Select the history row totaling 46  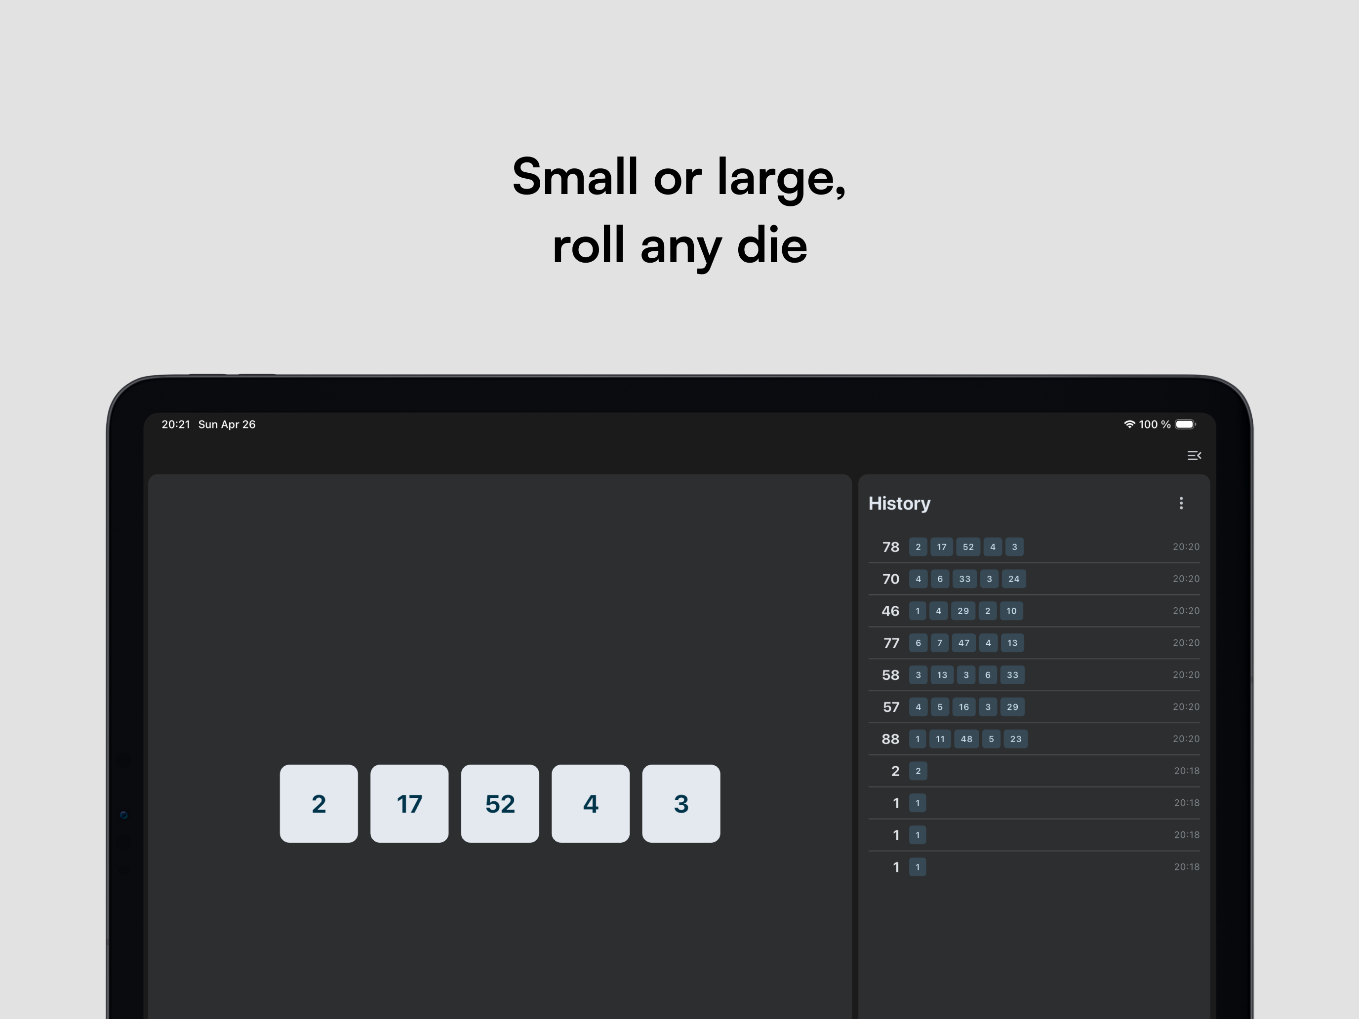(x=1034, y=611)
